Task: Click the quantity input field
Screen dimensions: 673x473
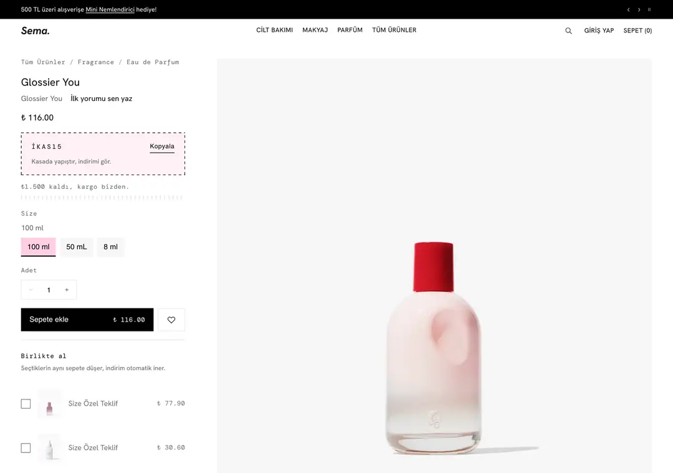Action: coord(49,290)
